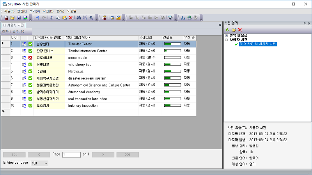The image size is (312, 175).
Task: Open the 사전(D) menu
Action: pyautogui.click(x=48, y=11)
